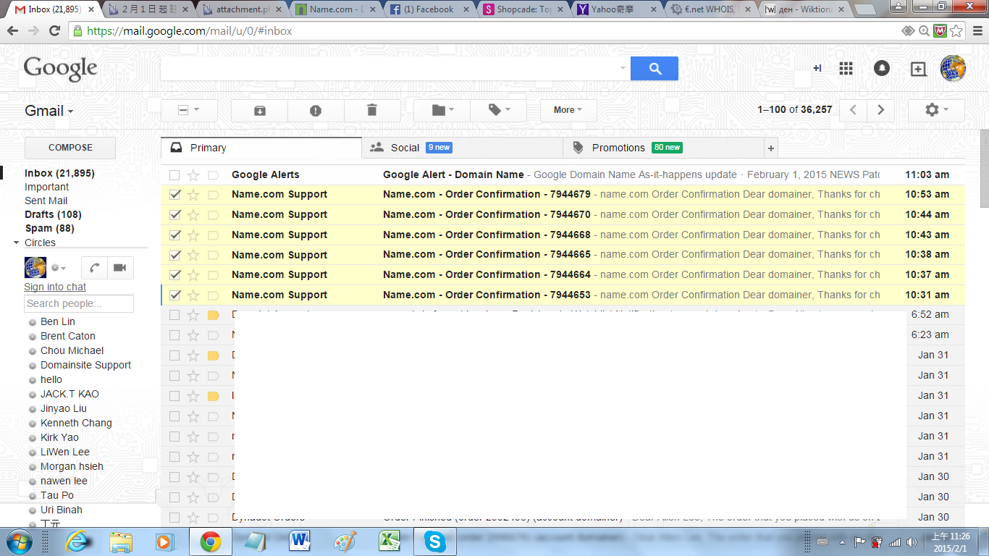Open the Google apps grid
The width and height of the screenshot is (989, 556).
coord(846,69)
